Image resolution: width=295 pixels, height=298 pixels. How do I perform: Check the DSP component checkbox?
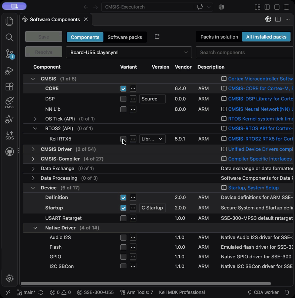pyautogui.click(x=123, y=99)
